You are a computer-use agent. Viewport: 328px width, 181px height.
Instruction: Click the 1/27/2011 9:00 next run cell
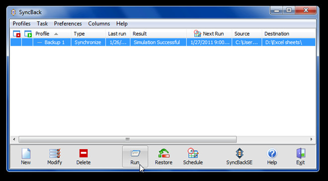[x=209, y=42]
